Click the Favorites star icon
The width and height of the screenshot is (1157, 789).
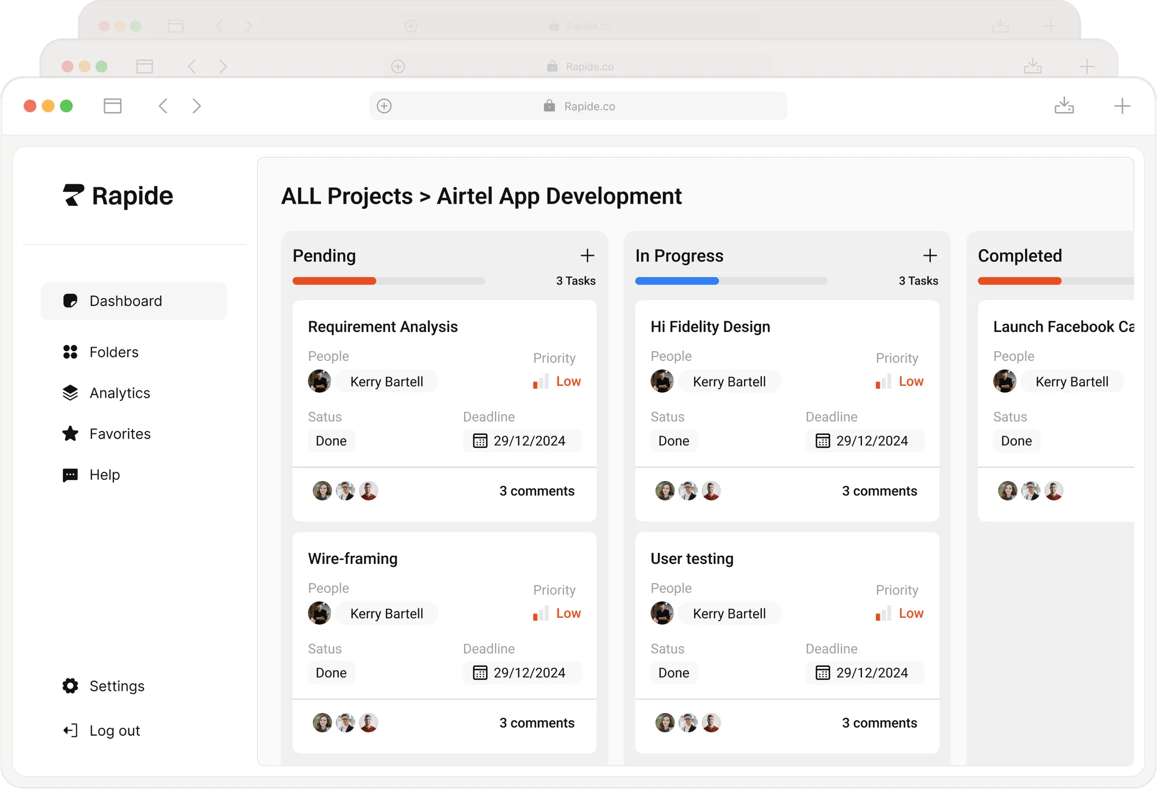[x=69, y=433]
